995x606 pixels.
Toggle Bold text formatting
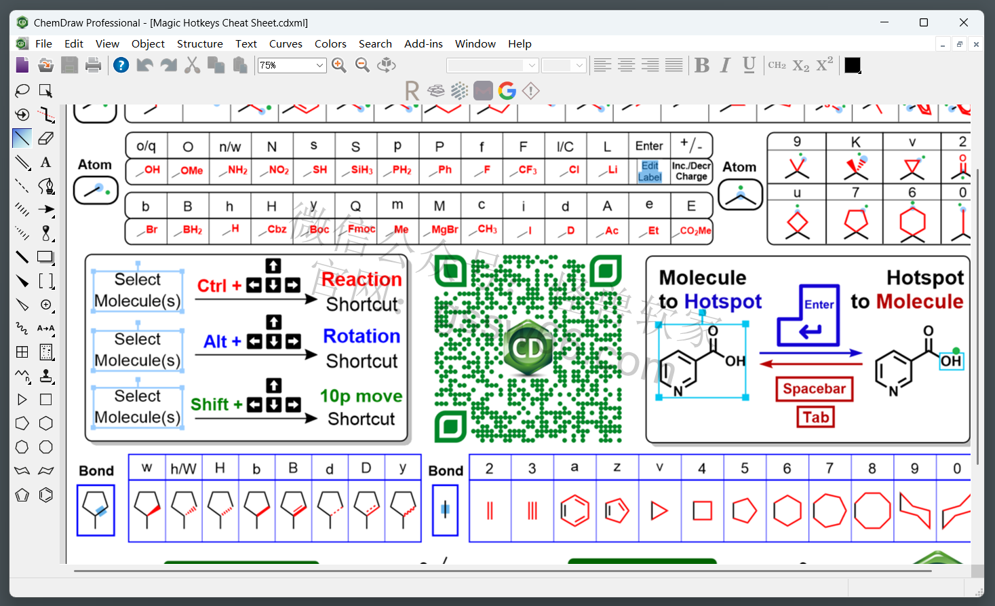point(702,65)
